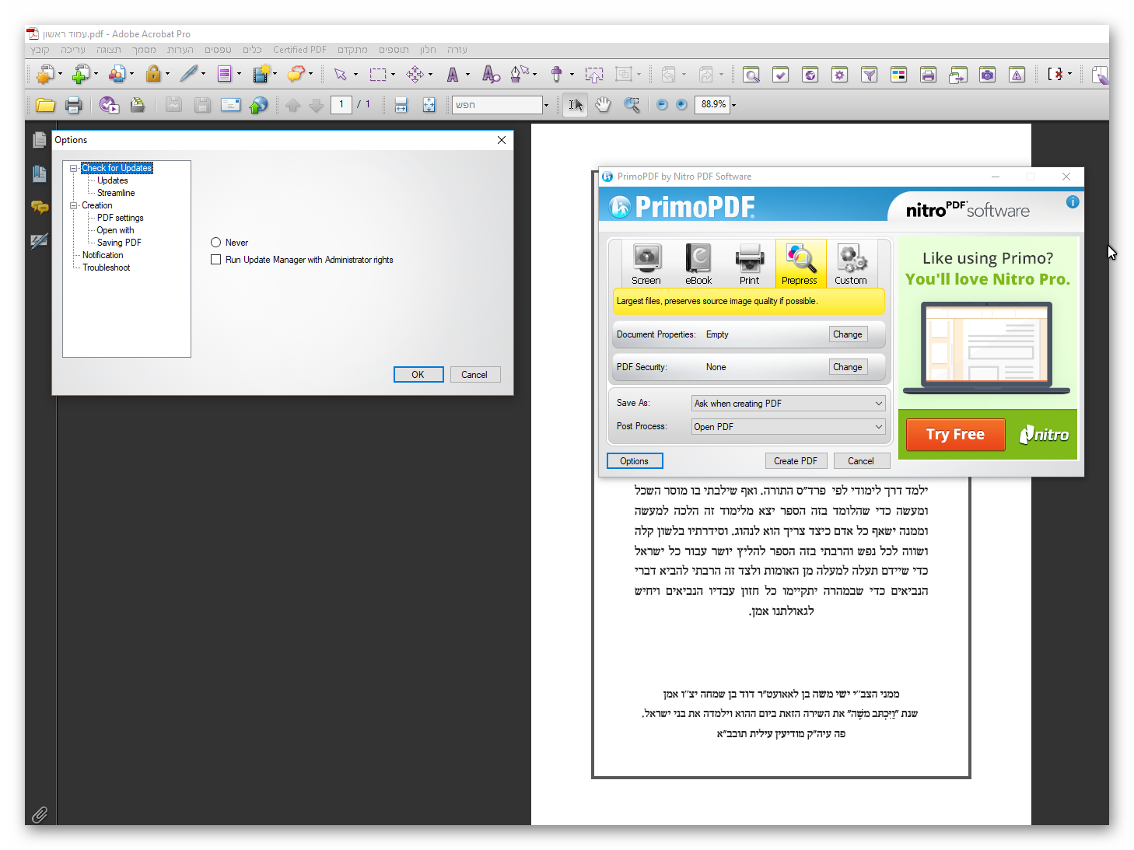The height and width of the screenshot is (850, 1134).
Task: Click the Create PDF button in PrimoPDF
Action: pos(796,461)
